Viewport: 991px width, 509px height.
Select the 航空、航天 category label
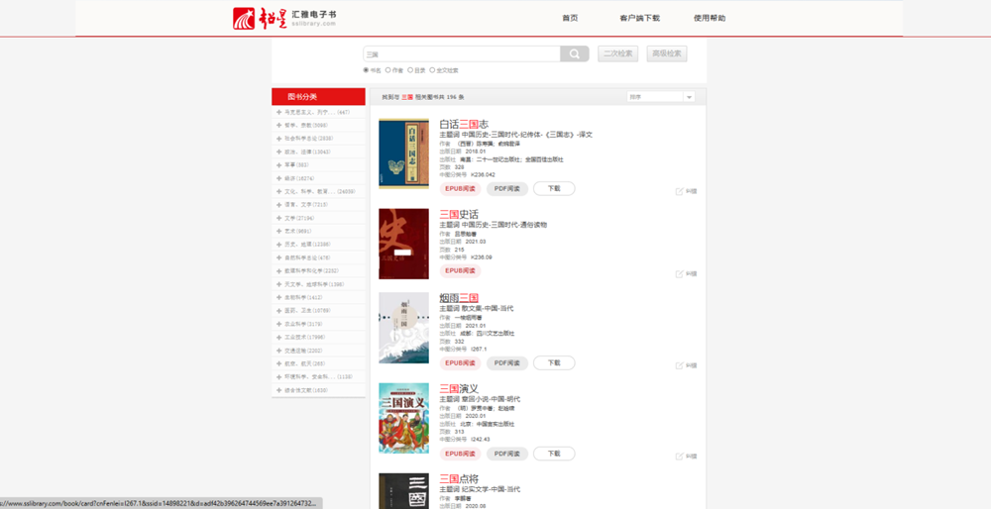point(304,363)
